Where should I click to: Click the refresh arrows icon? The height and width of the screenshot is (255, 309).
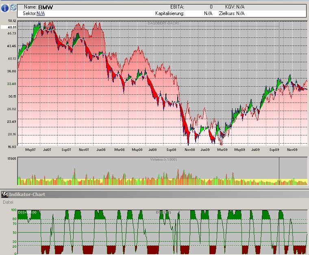pos(13,7)
